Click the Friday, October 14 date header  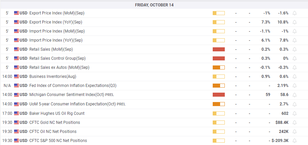[154, 5]
